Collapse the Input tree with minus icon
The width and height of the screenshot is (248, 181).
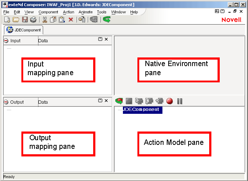[6, 41]
